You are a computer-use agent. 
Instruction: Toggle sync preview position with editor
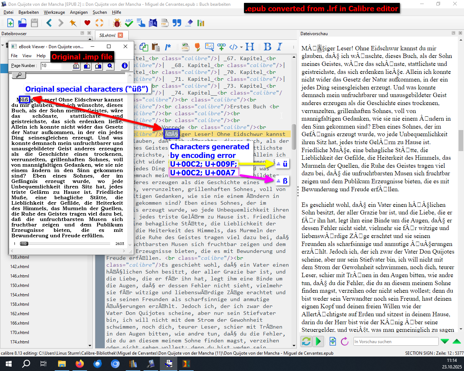(x=318, y=341)
